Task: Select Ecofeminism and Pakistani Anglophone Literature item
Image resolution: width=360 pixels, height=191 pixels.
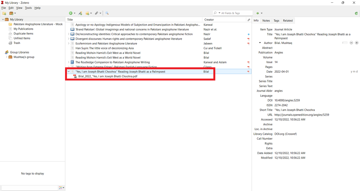Action: 158,44
